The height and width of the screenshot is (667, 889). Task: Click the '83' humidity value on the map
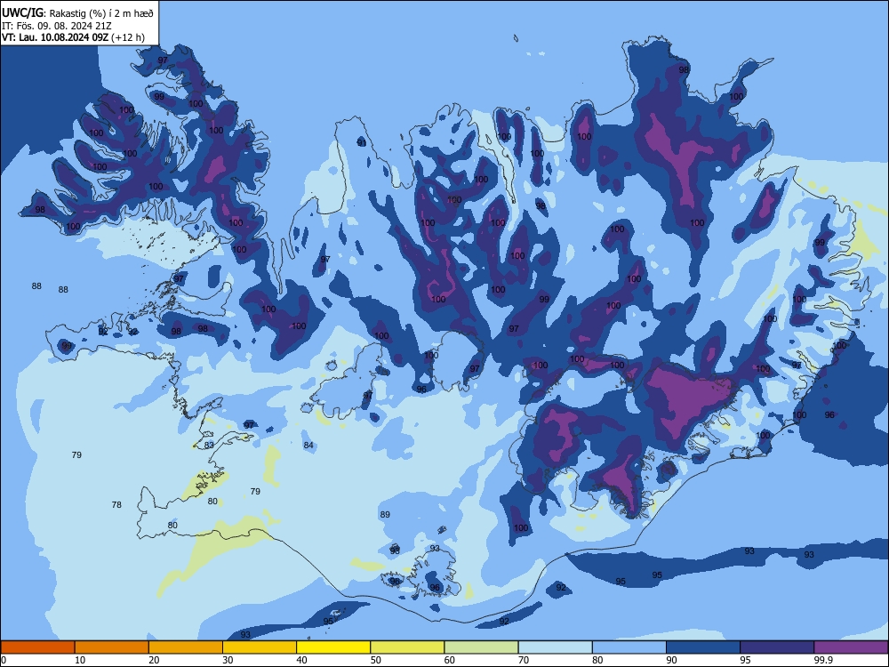209,446
